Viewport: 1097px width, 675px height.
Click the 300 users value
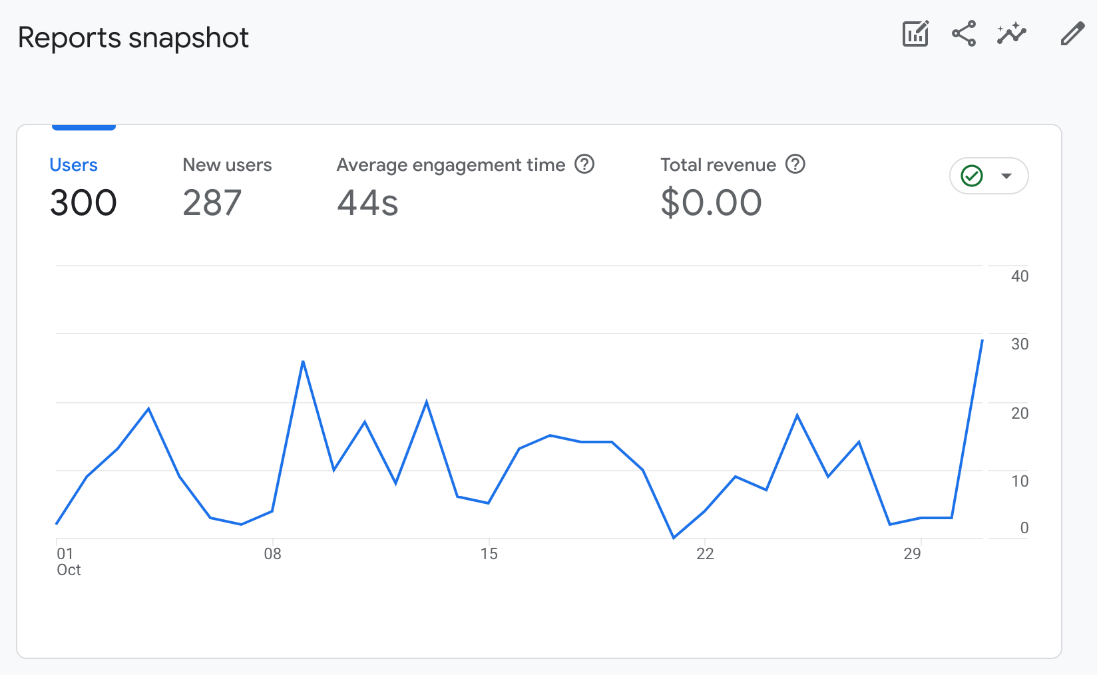[83, 202]
